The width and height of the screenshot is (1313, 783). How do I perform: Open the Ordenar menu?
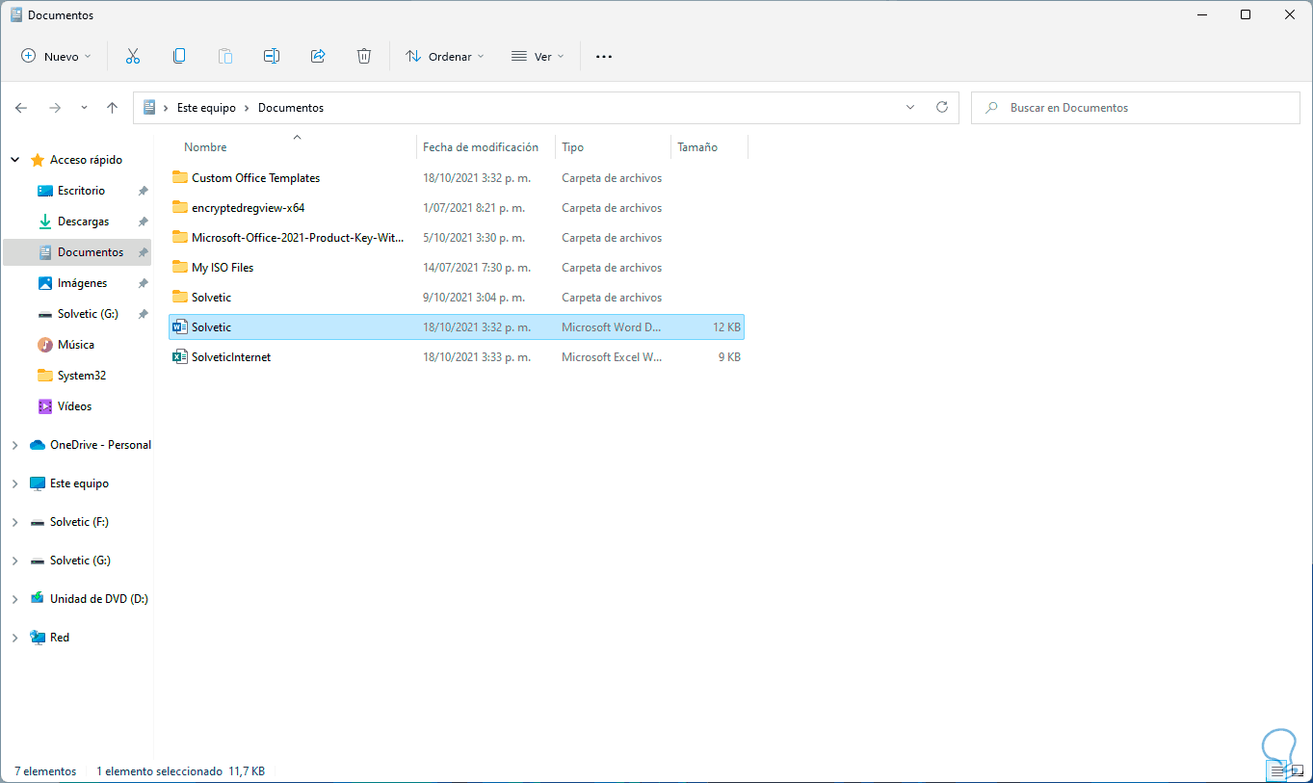point(445,57)
